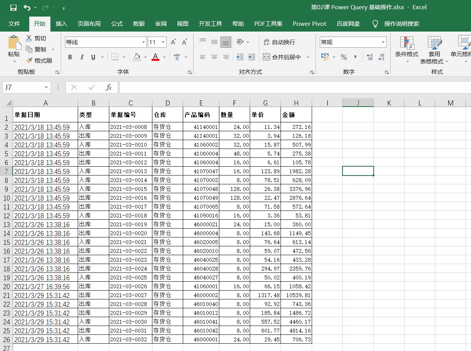
Task: Open the Font group dialog launcher
Action: tap(190, 72)
